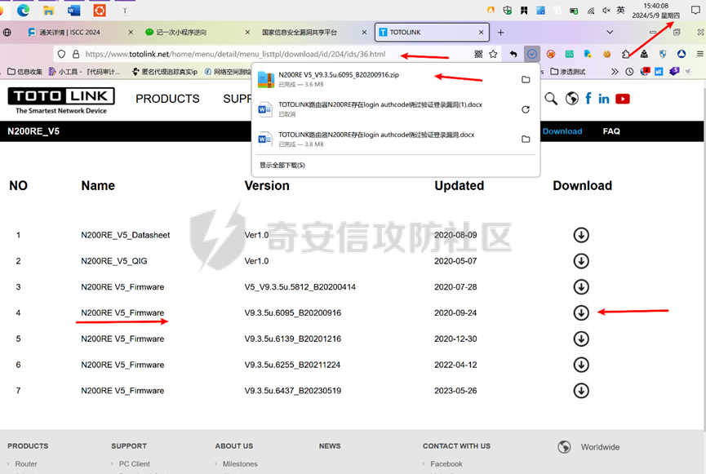Viewport: 706px width, 474px height.
Task: Visit TOTOLINK LinkedIn page icon
Action: click(604, 99)
